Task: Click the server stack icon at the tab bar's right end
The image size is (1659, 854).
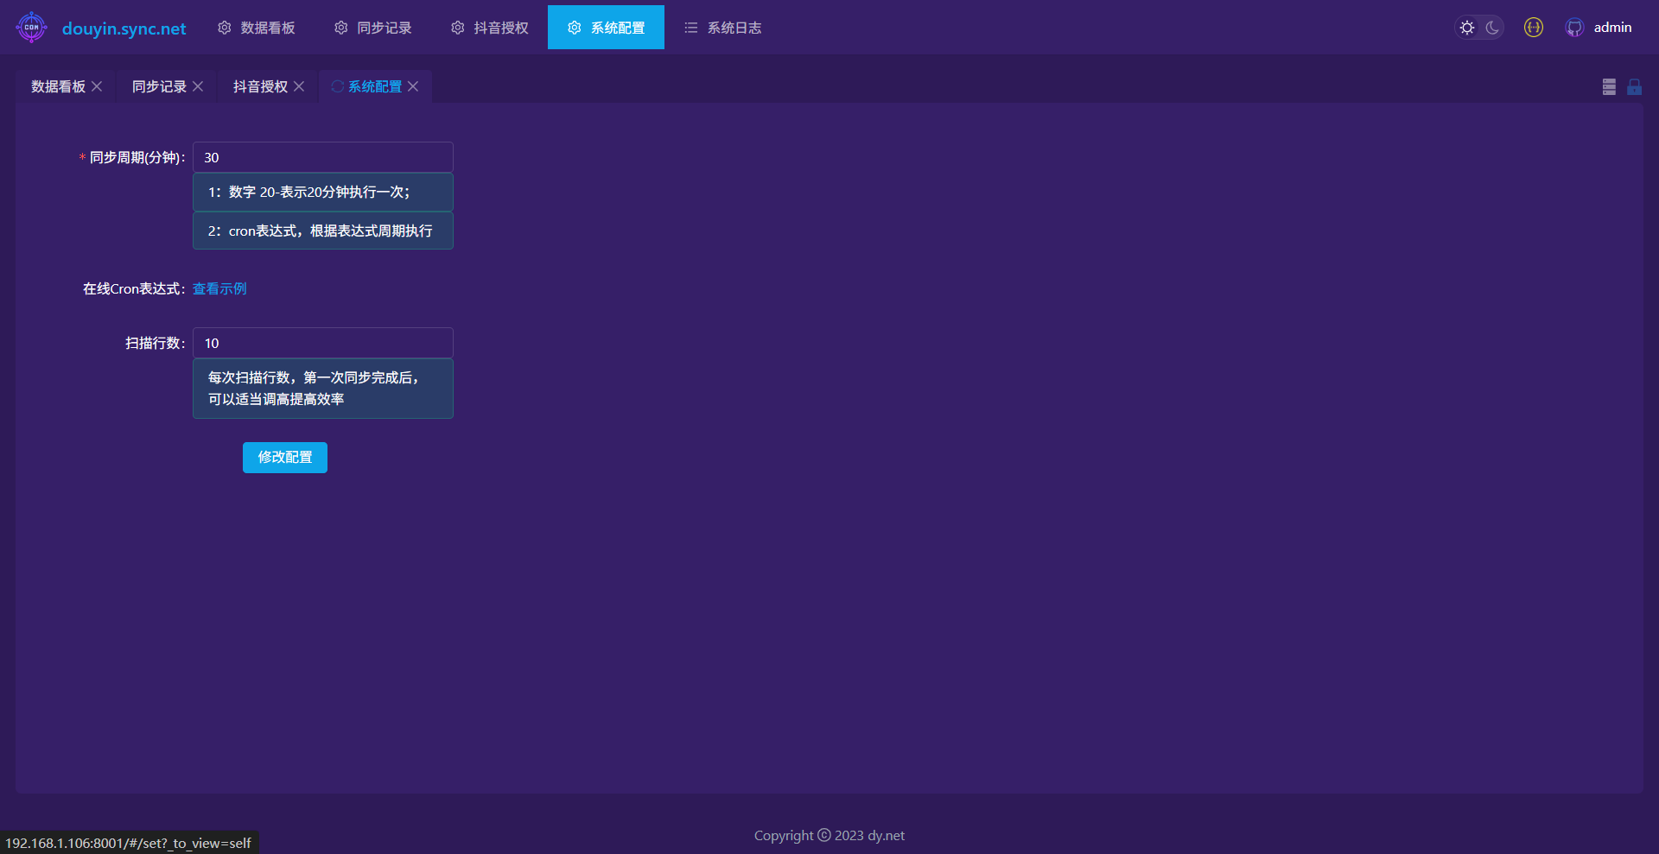Action: click(x=1609, y=86)
